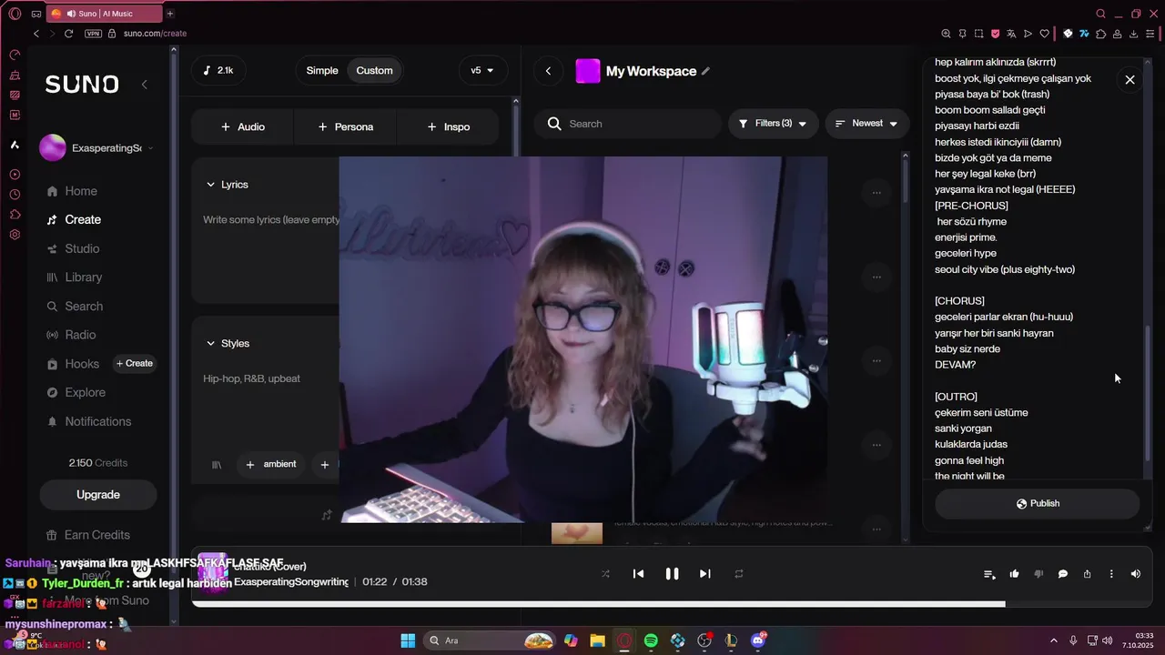The width and height of the screenshot is (1165, 655).
Task: Open the page zoom icon in toolbar
Action: [946, 34]
